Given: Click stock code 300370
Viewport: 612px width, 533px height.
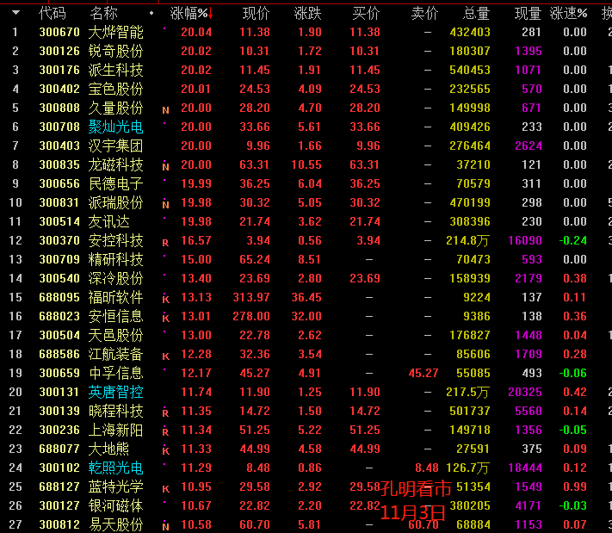Looking at the screenshot, I should (59, 240).
